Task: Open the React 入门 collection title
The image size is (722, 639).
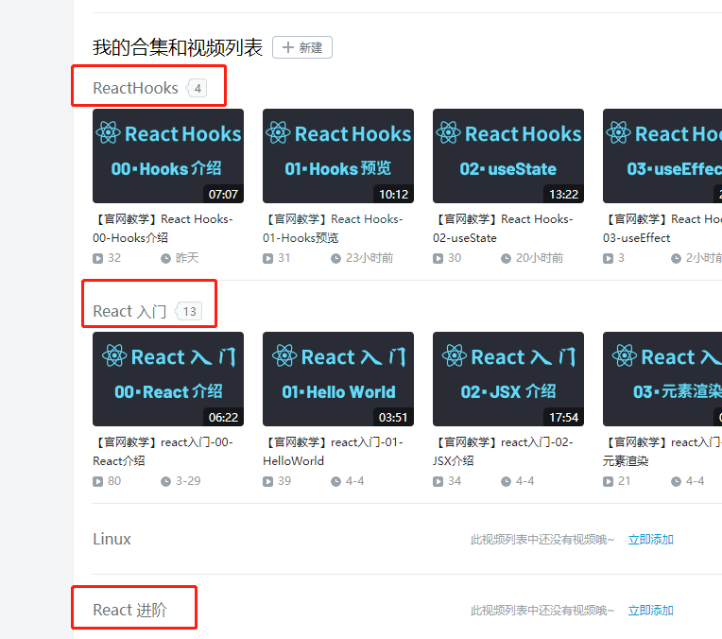Action: 129,311
